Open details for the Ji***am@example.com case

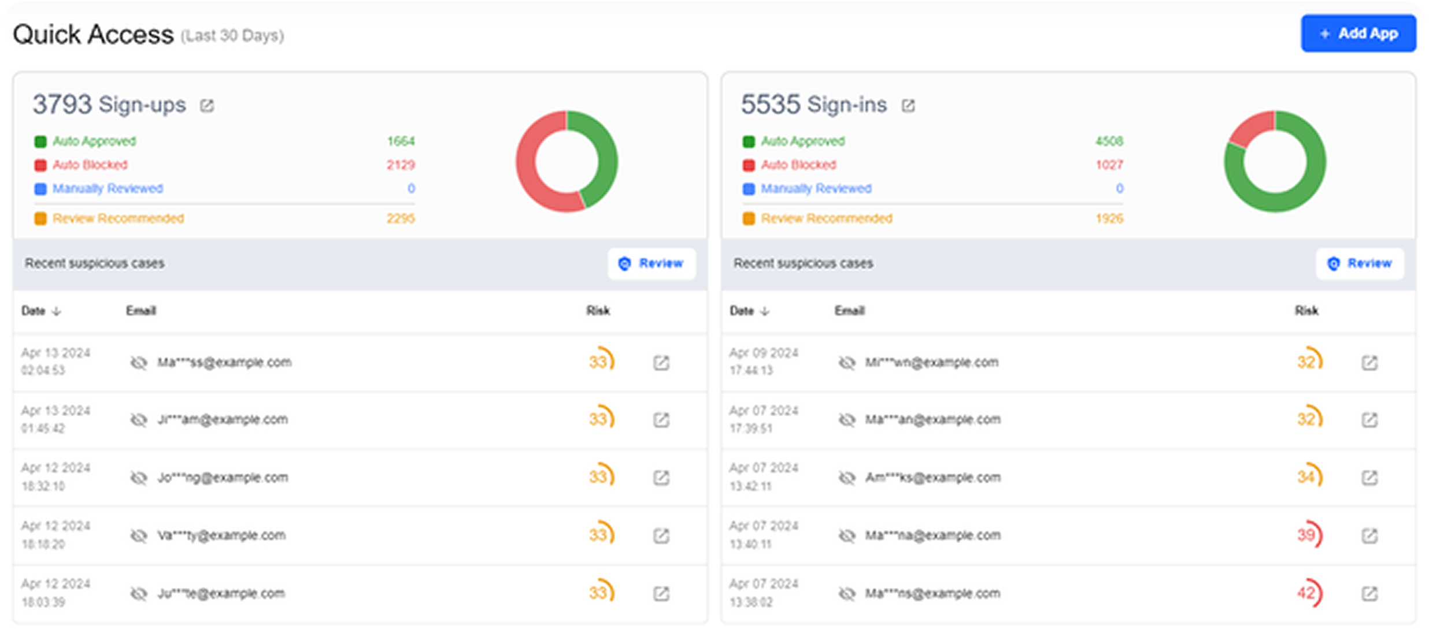pos(661,420)
